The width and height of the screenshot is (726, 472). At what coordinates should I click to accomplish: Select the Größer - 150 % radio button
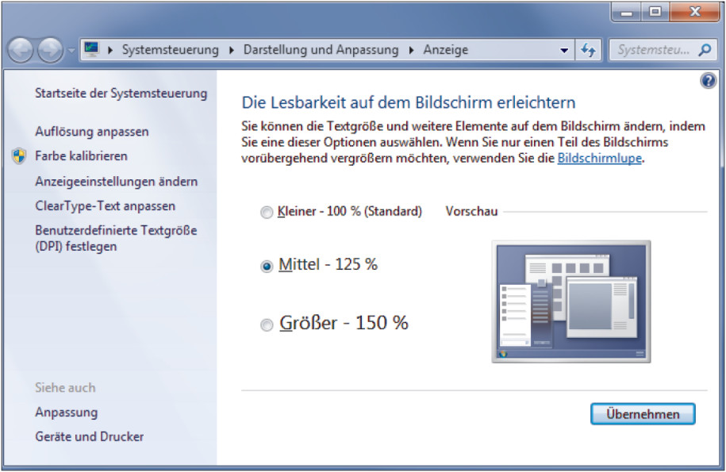(x=267, y=325)
